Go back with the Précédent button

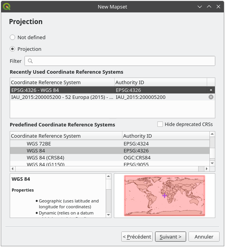click(137, 237)
